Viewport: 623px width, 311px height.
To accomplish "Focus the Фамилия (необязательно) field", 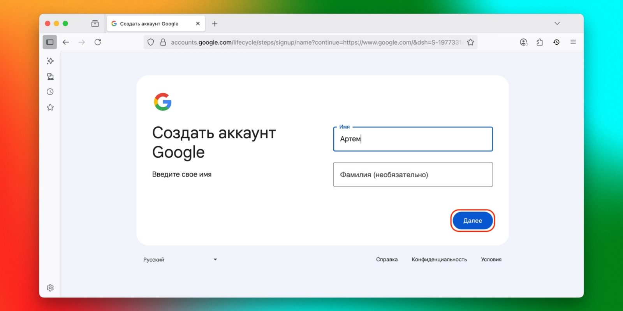I will (x=413, y=175).
